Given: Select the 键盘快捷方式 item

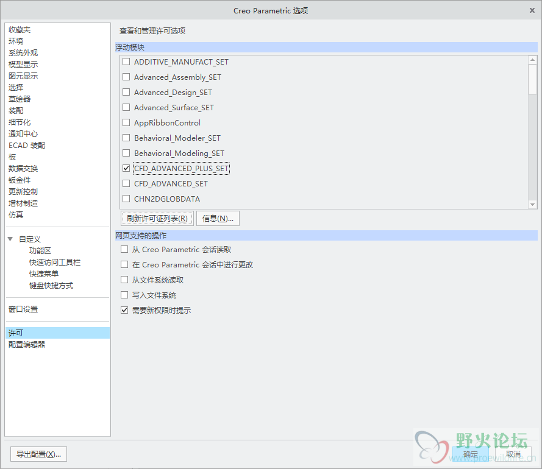Looking at the screenshot, I should click(51, 286).
